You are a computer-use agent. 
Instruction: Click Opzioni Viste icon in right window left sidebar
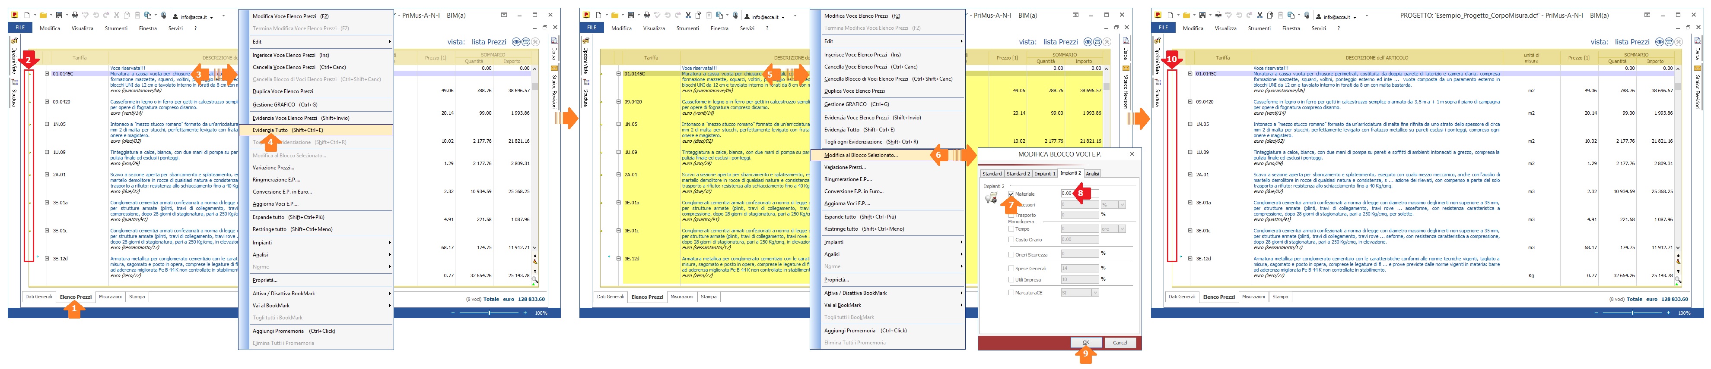[x=1158, y=41]
